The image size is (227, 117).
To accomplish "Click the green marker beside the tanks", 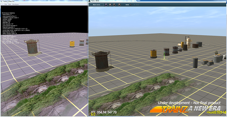I will (164, 56).
